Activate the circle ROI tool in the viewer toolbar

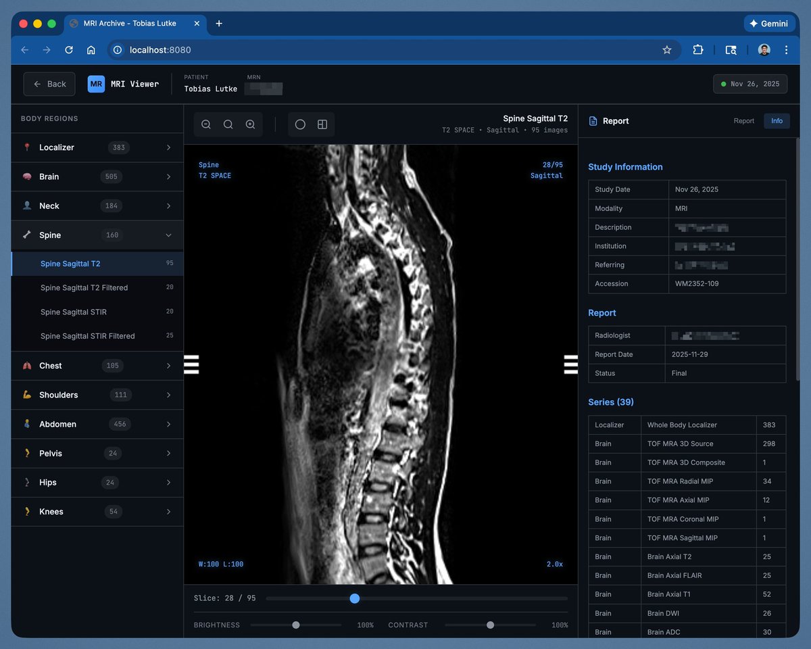click(x=299, y=124)
